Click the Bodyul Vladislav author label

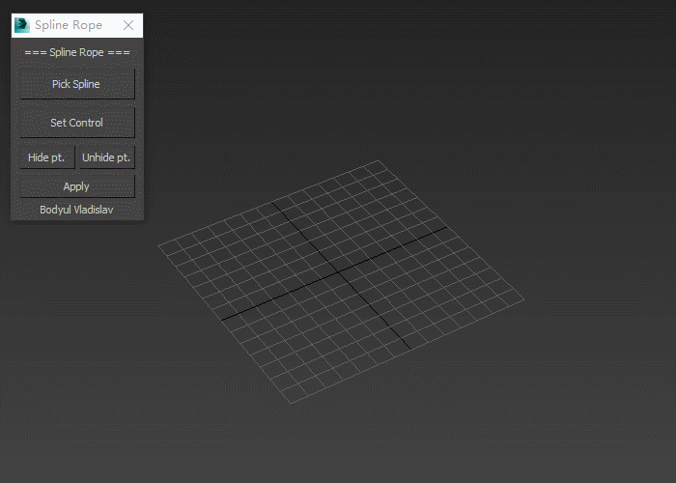click(76, 209)
